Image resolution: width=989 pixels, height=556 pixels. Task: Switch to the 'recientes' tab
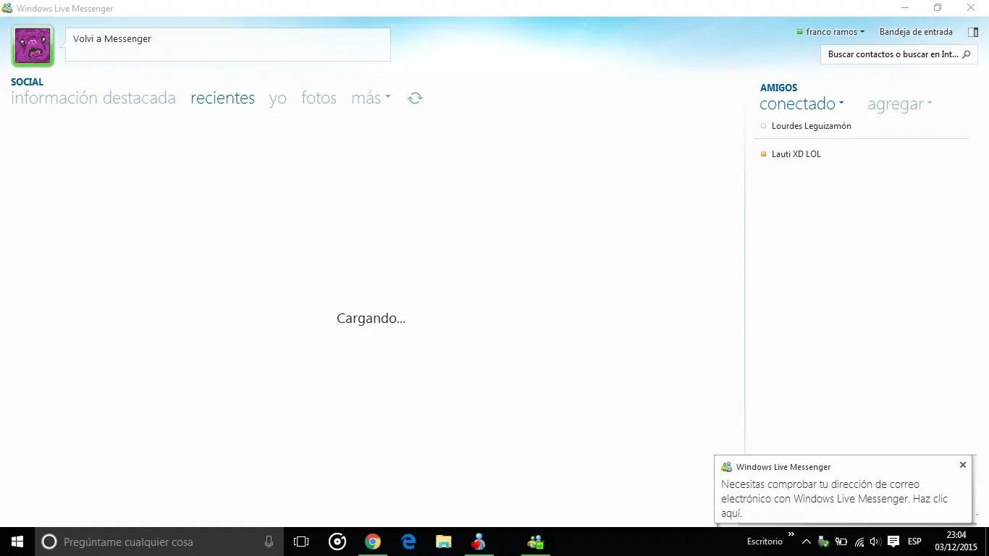coord(222,98)
